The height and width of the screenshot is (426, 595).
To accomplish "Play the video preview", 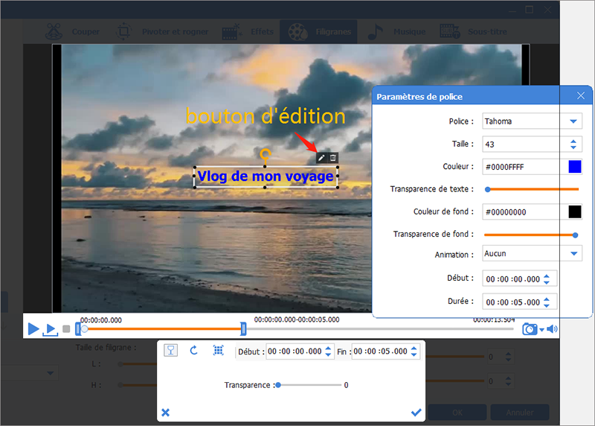I will coord(33,328).
